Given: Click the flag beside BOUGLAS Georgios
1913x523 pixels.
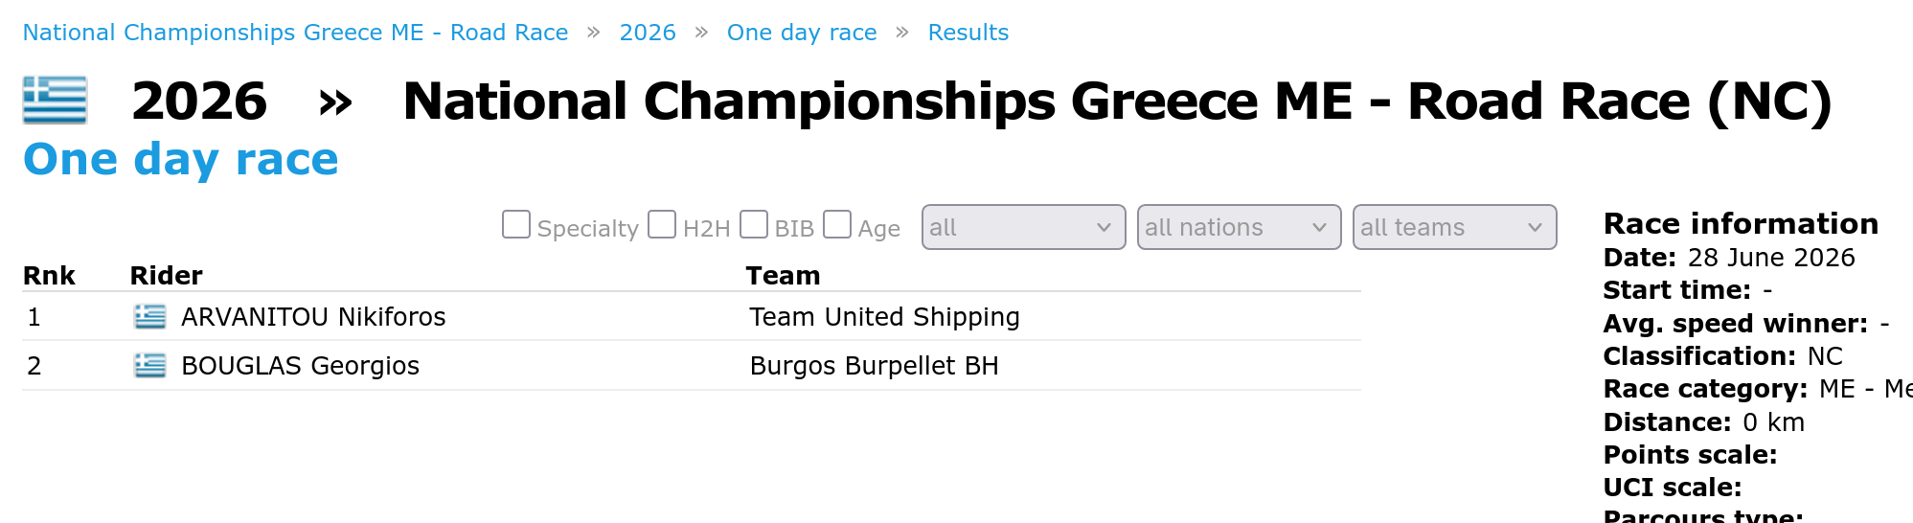Looking at the screenshot, I should (150, 366).
